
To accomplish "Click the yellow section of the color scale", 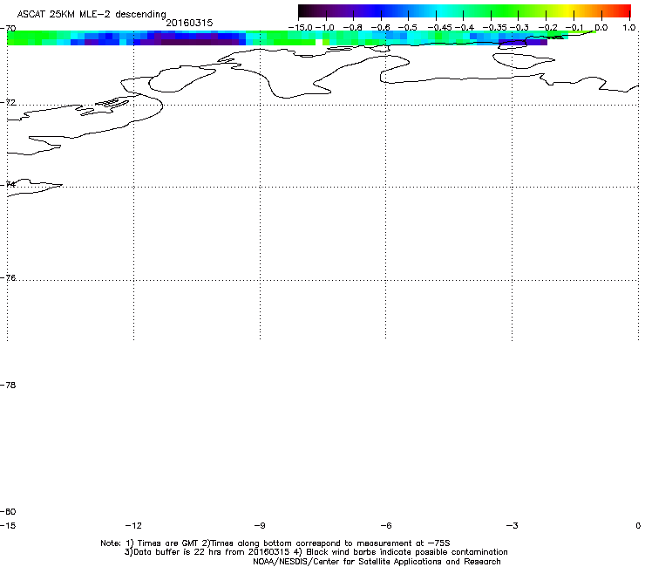I will click(x=567, y=10).
